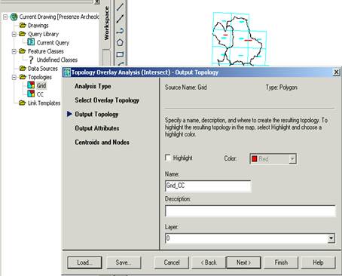Screen dimensions: 342x276
Task: Click the CC topology icon
Action: 31,94
